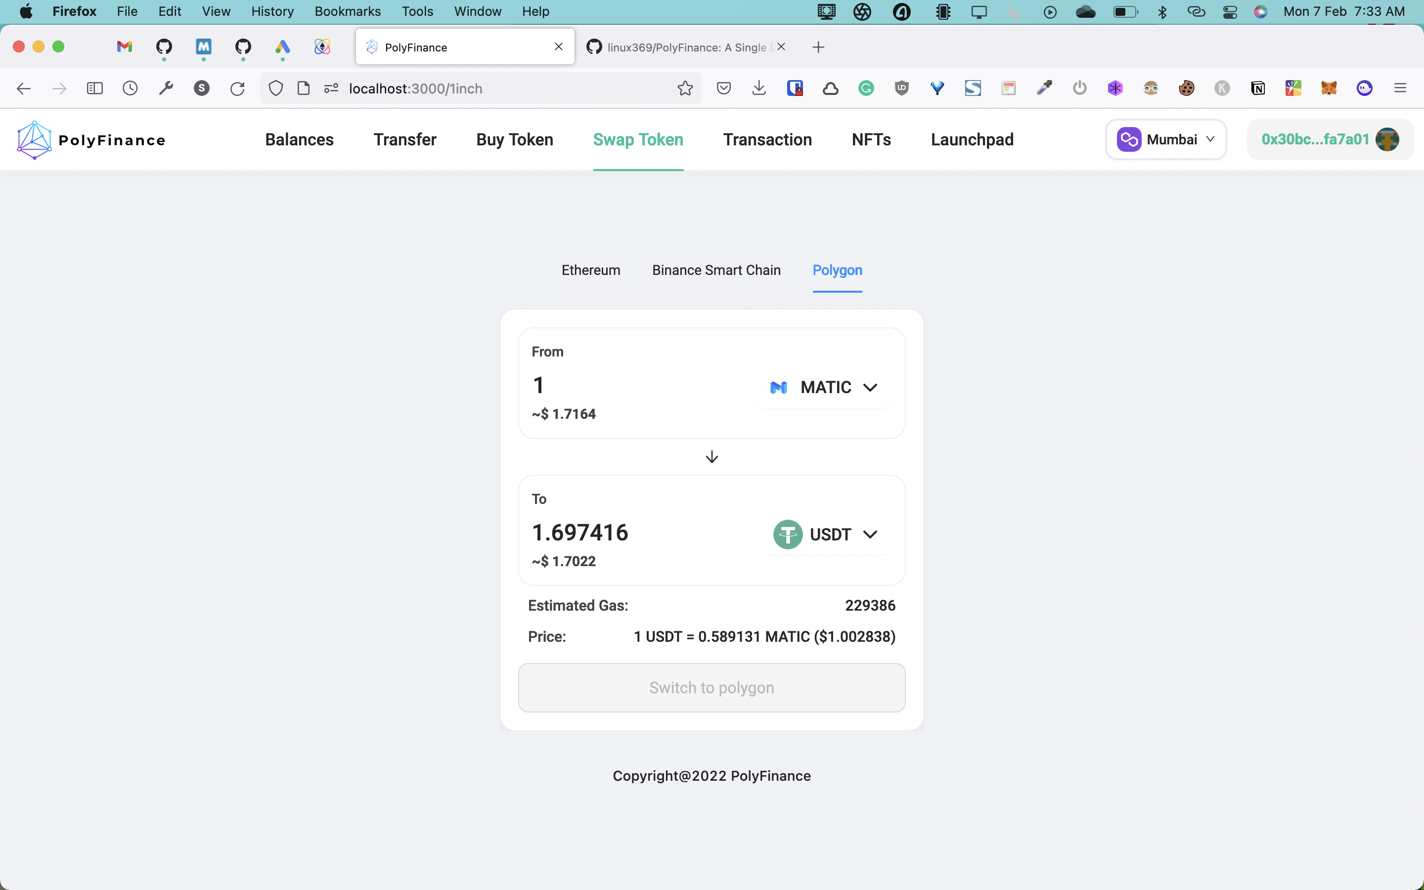The width and height of the screenshot is (1424, 890).
Task: Open the cookie extension icon
Action: [x=1186, y=89]
